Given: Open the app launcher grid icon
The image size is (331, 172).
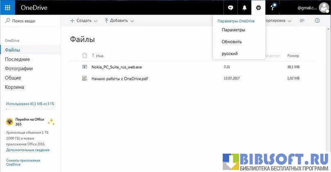Looking at the screenshot, I should 7,7.
